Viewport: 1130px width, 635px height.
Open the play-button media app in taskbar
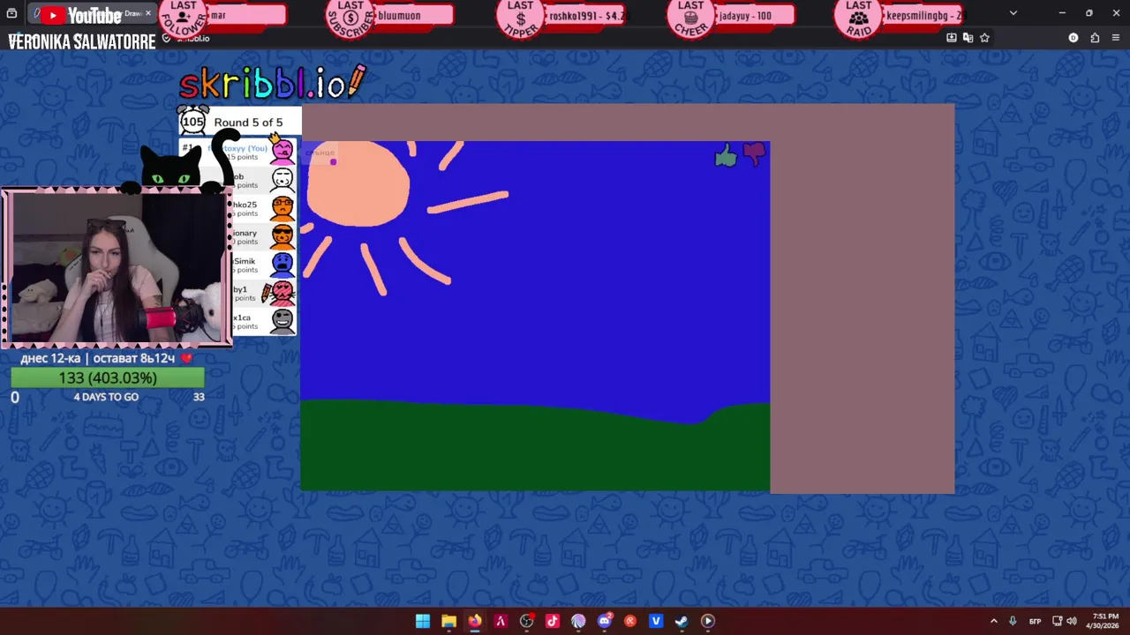tap(708, 621)
